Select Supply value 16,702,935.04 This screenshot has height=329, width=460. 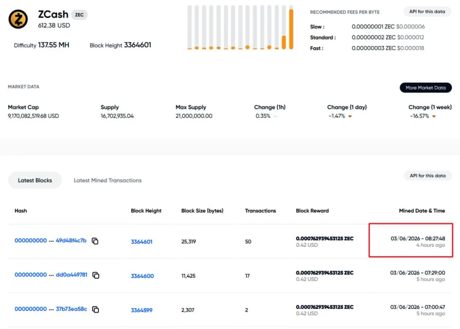tap(117, 116)
